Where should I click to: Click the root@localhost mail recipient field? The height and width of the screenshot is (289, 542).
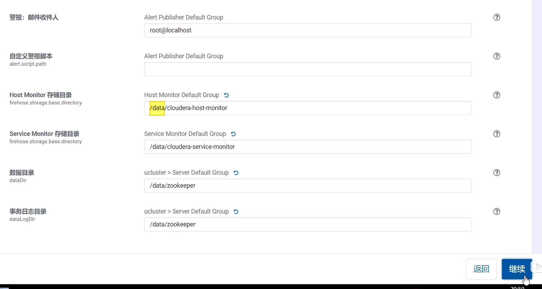308,30
